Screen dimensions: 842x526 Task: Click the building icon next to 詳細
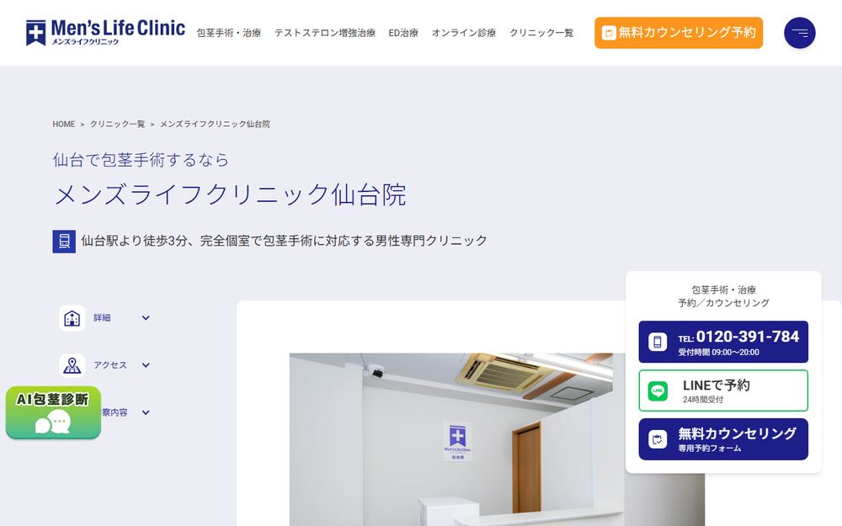coord(72,318)
